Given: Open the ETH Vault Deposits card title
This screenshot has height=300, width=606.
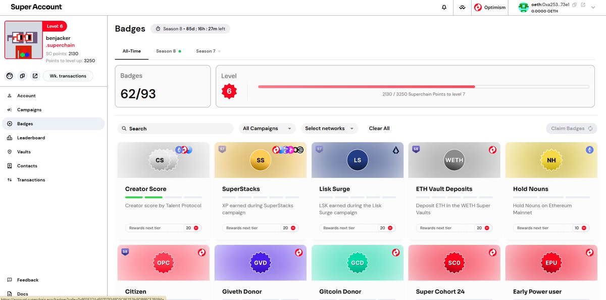Looking at the screenshot, I should (x=444, y=189).
